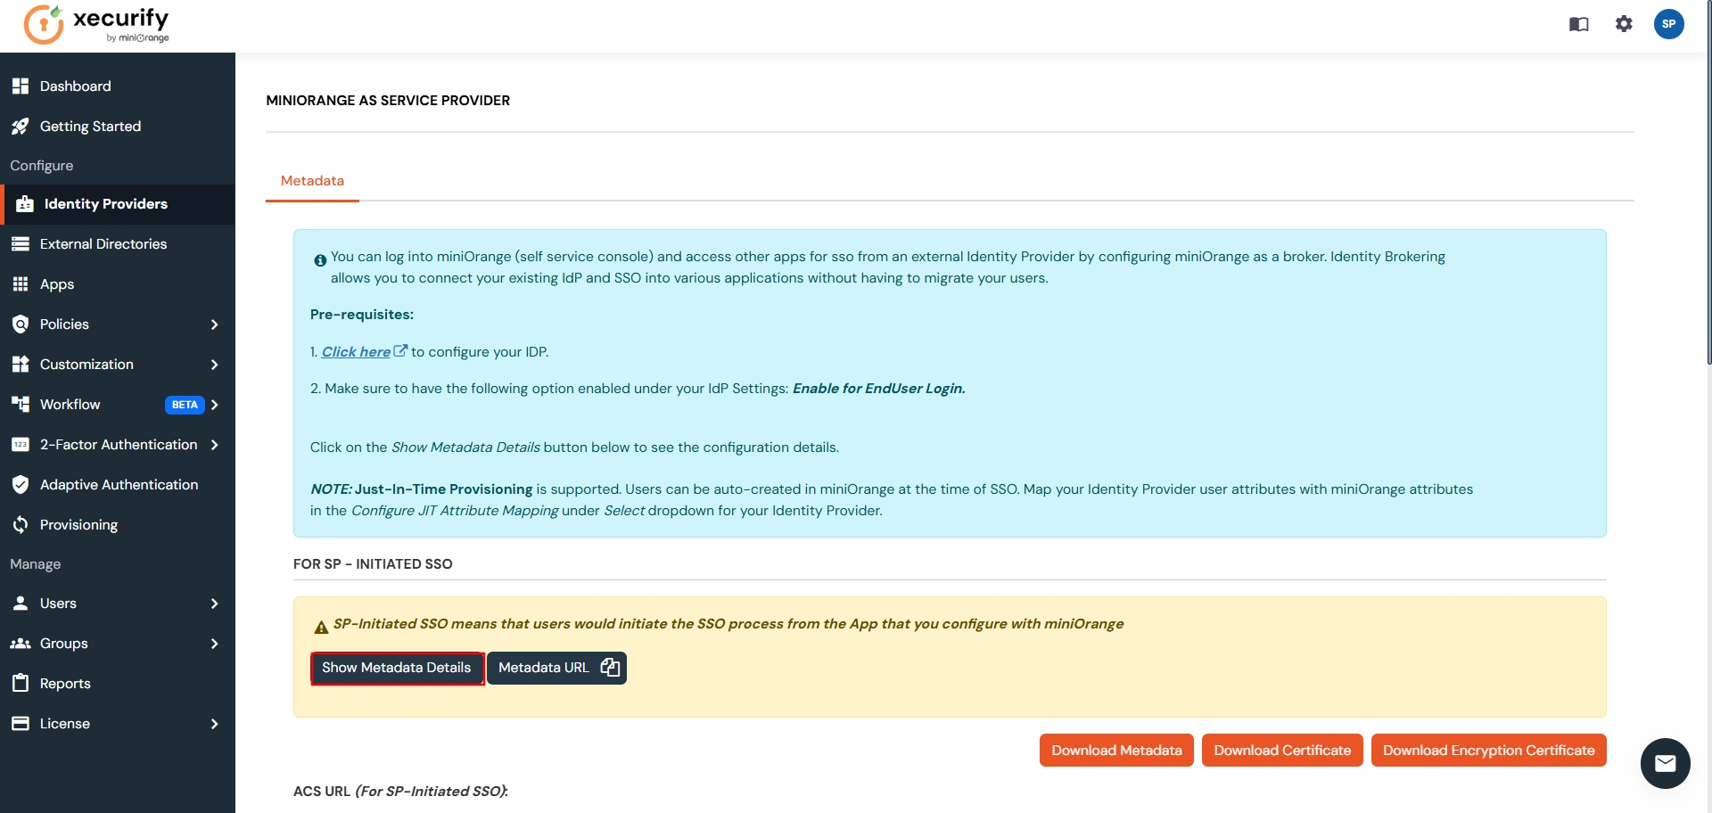
Task: Follow the Click here link
Action: 356,351
